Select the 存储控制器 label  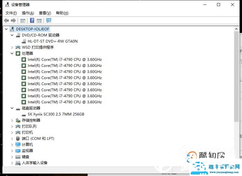[x=31, y=120]
